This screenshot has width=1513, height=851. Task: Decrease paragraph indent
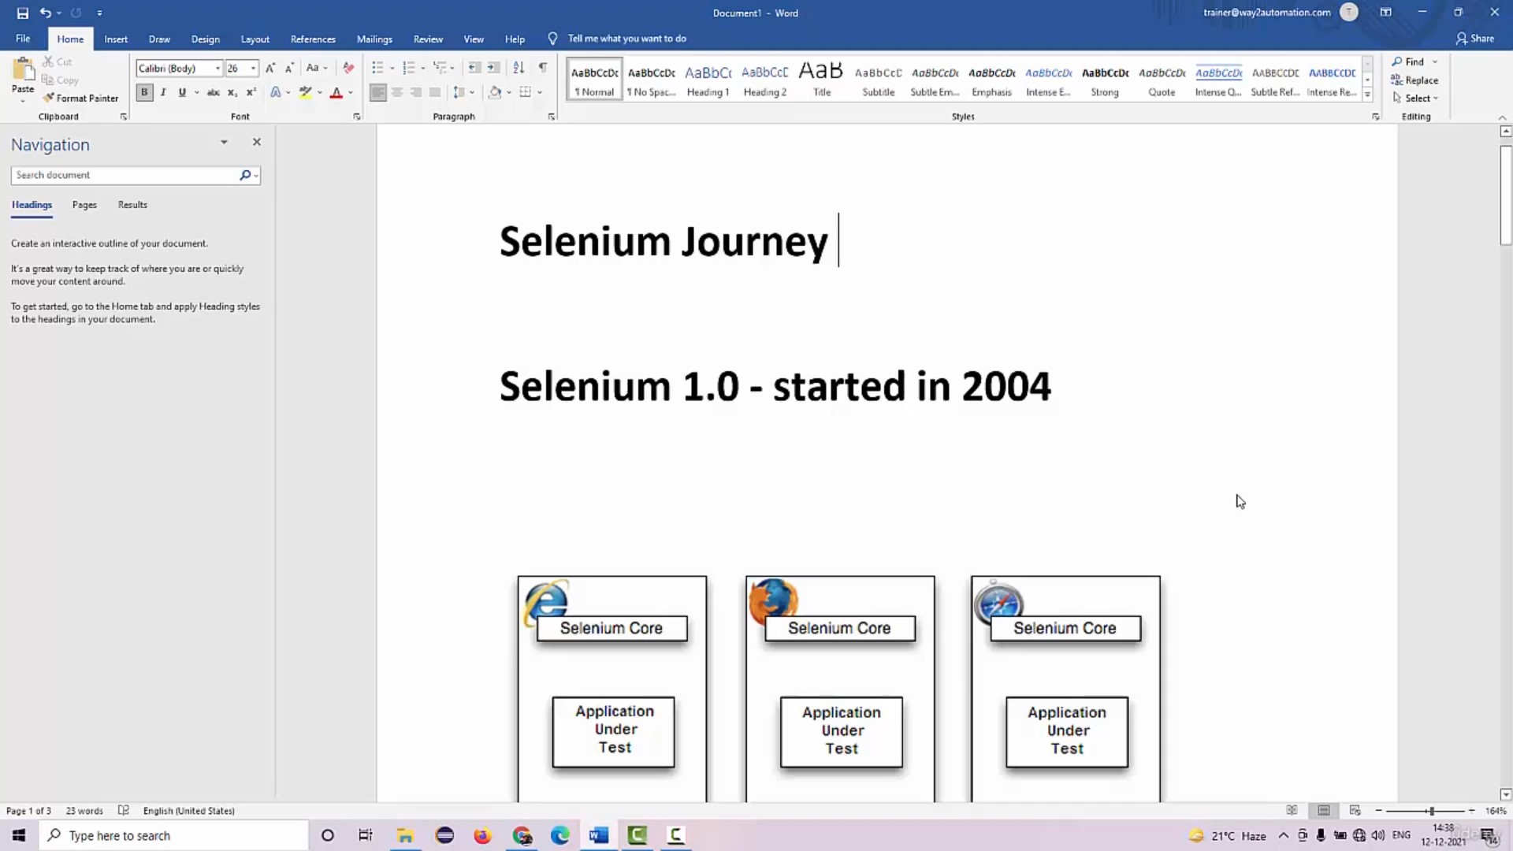click(x=474, y=68)
